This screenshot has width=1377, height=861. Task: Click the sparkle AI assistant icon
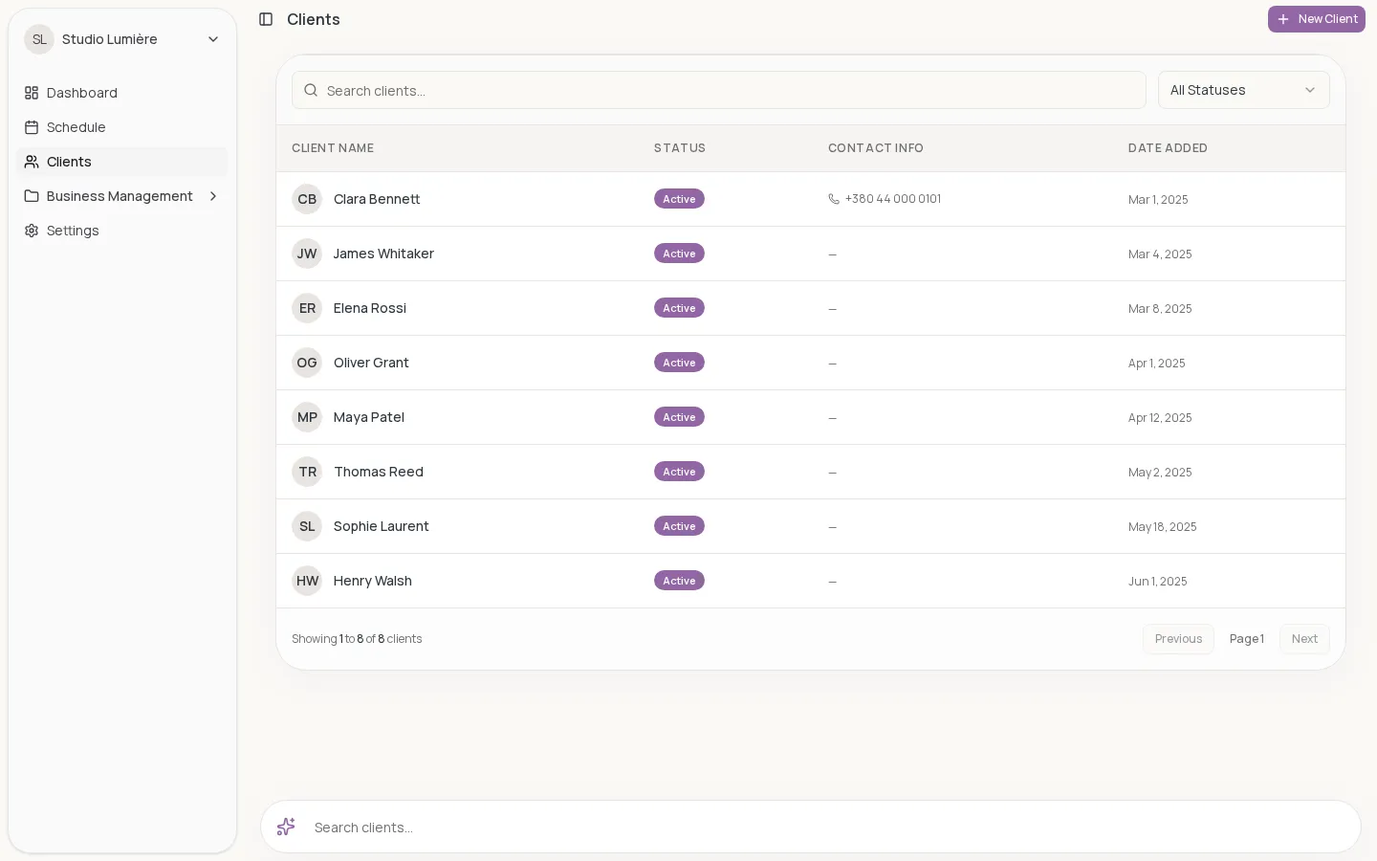click(286, 827)
